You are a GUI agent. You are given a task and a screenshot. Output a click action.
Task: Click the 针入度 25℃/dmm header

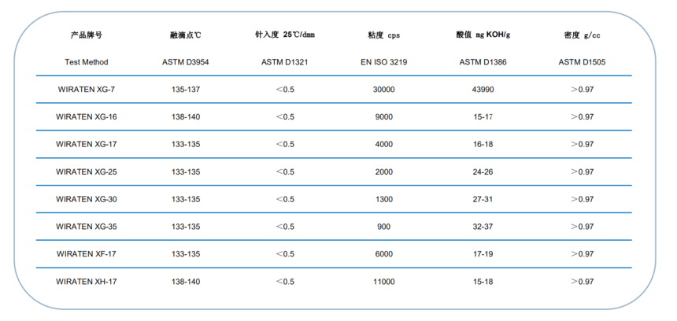point(284,35)
